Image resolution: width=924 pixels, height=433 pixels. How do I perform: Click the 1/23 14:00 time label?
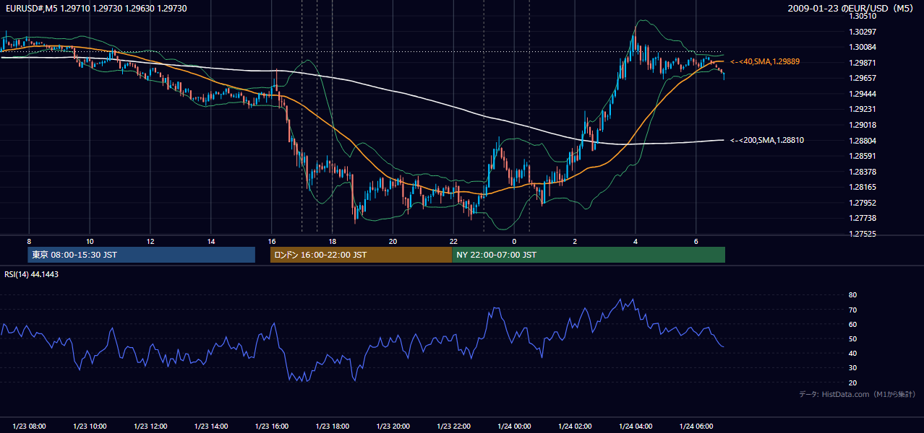tap(211, 427)
